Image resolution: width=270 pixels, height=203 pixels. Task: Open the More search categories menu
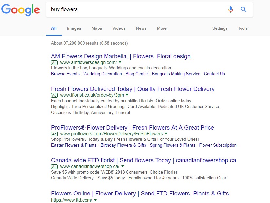pyautogui.click(x=162, y=28)
